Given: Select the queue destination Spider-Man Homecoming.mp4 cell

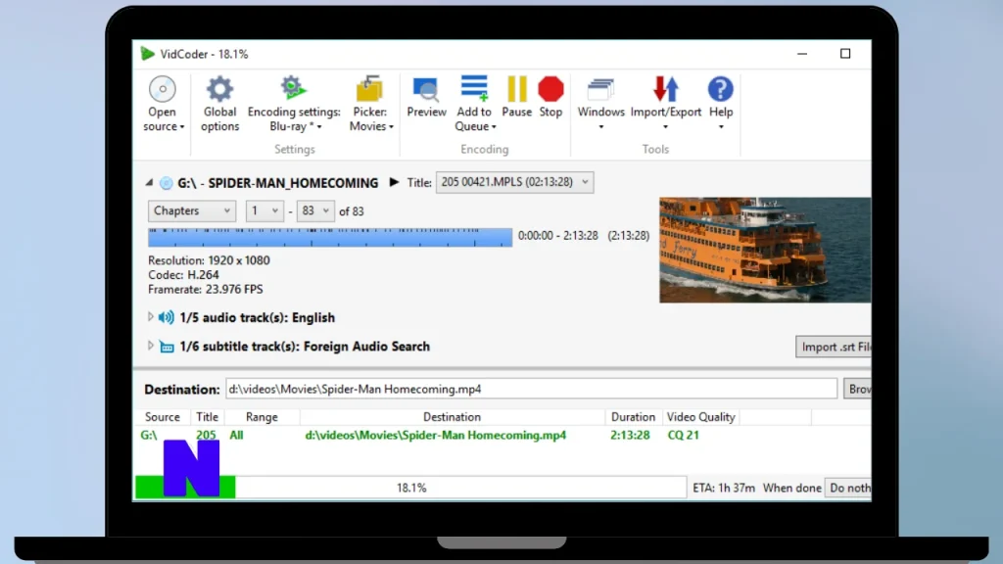Looking at the screenshot, I should (x=436, y=435).
